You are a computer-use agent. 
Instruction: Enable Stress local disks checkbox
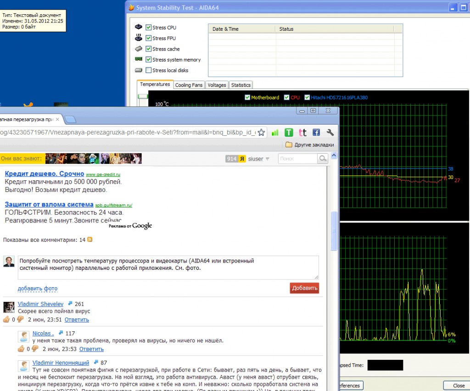pyautogui.click(x=148, y=70)
